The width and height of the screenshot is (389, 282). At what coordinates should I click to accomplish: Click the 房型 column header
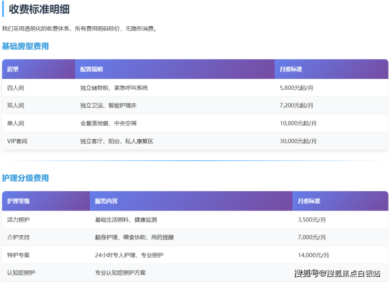[x=13, y=69]
